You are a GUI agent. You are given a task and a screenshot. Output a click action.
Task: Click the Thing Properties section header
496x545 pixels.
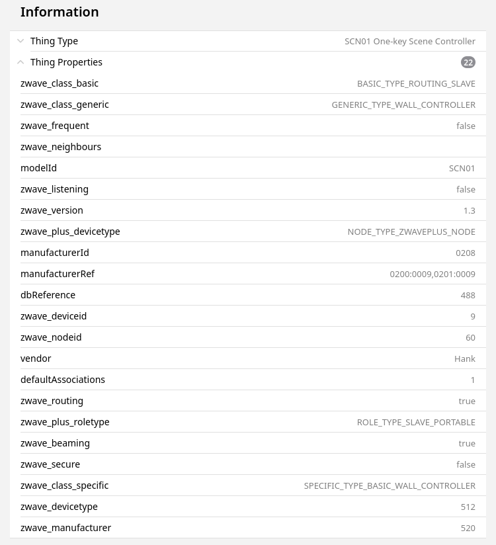[66, 62]
